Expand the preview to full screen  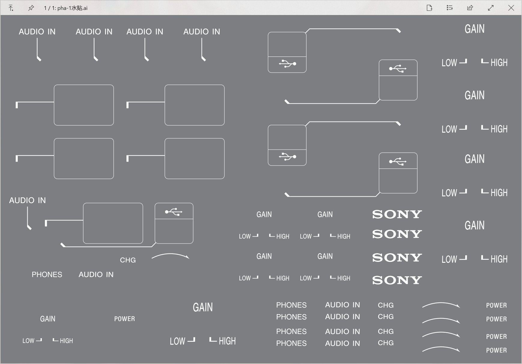(x=490, y=8)
